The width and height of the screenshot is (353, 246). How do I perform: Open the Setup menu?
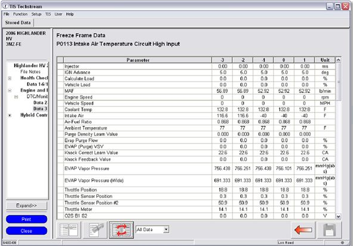36,14
